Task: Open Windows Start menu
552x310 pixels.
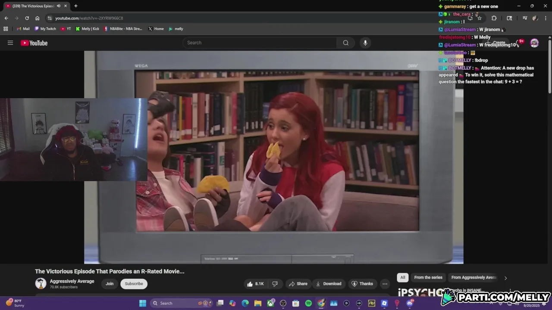Action: point(142,303)
